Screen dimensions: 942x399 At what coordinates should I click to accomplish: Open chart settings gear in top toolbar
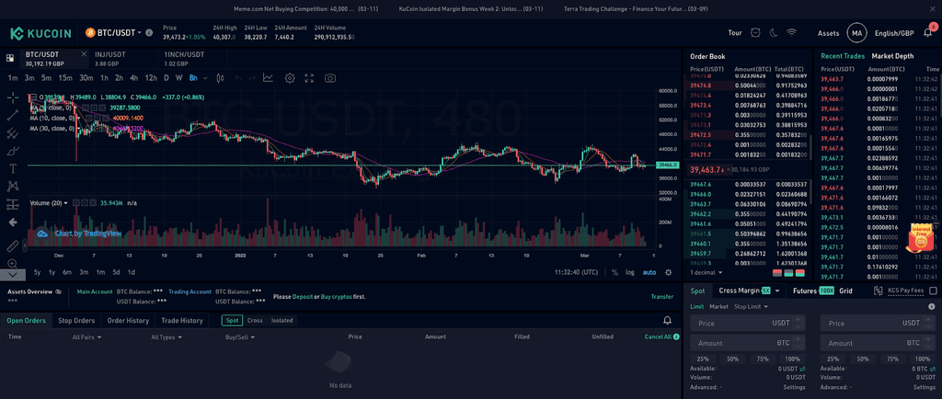point(290,78)
